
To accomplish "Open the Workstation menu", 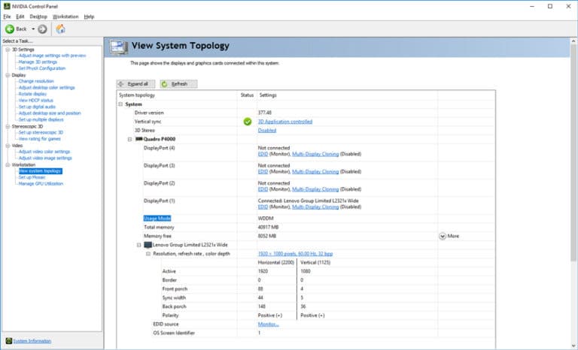I will 65,17.
